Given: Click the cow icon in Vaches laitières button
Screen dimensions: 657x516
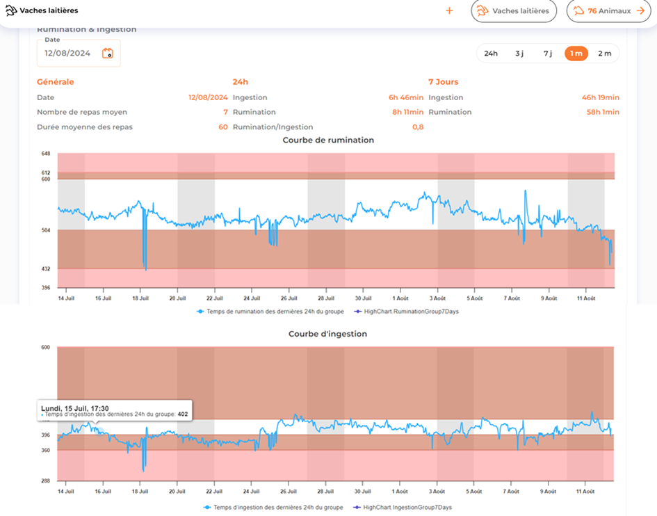Looking at the screenshot, I should click(x=482, y=10).
